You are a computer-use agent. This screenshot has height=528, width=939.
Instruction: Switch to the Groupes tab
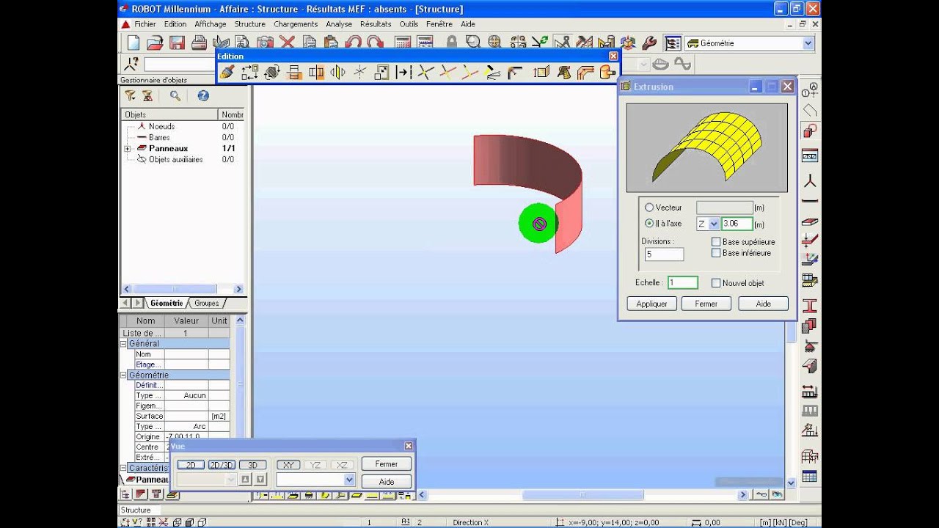[207, 303]
